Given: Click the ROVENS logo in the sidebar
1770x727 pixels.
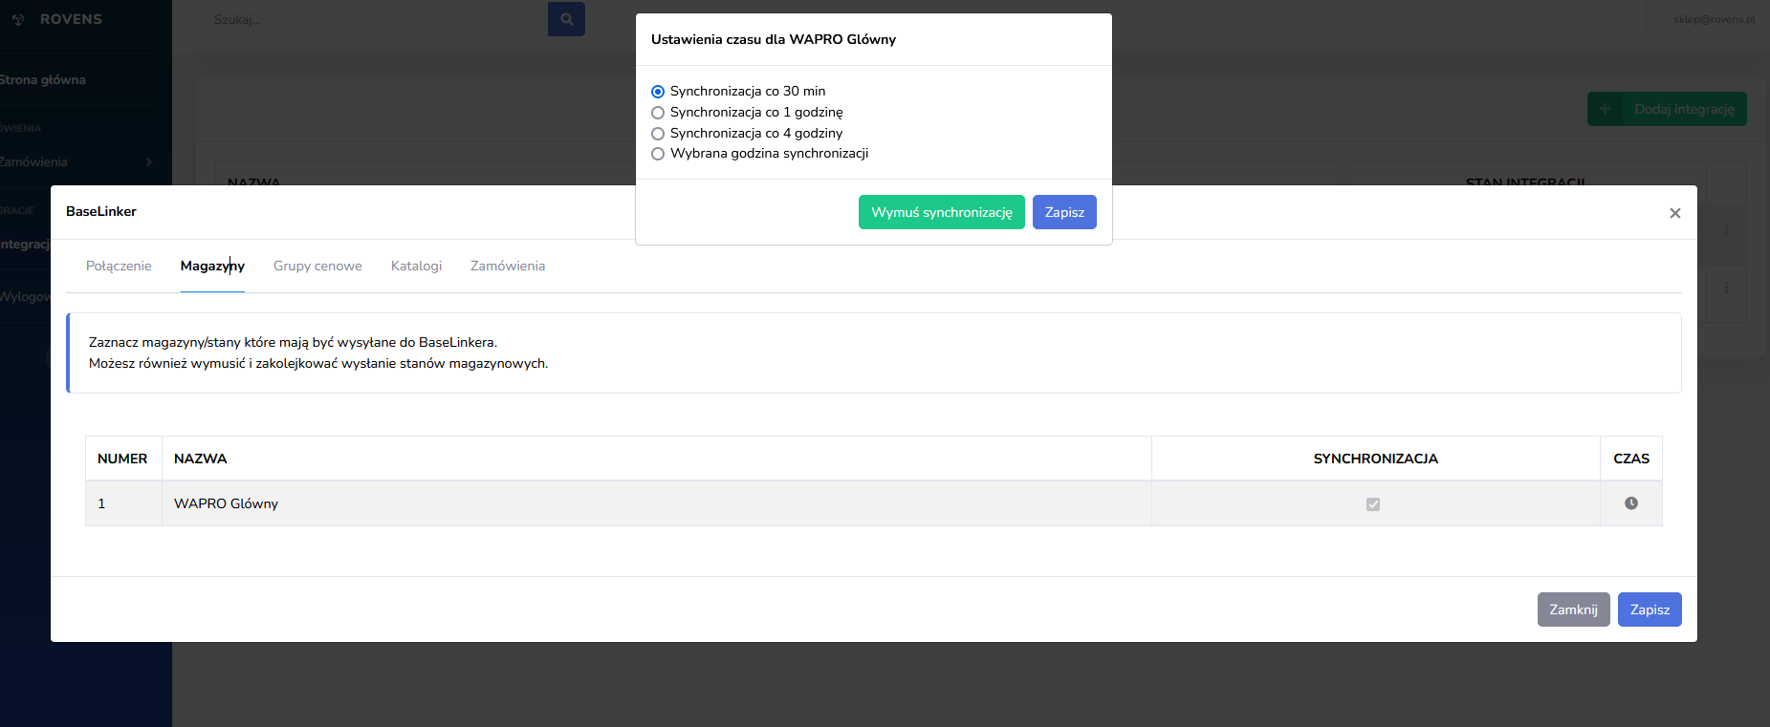Looking at the screenshot, I should (59, 19).
